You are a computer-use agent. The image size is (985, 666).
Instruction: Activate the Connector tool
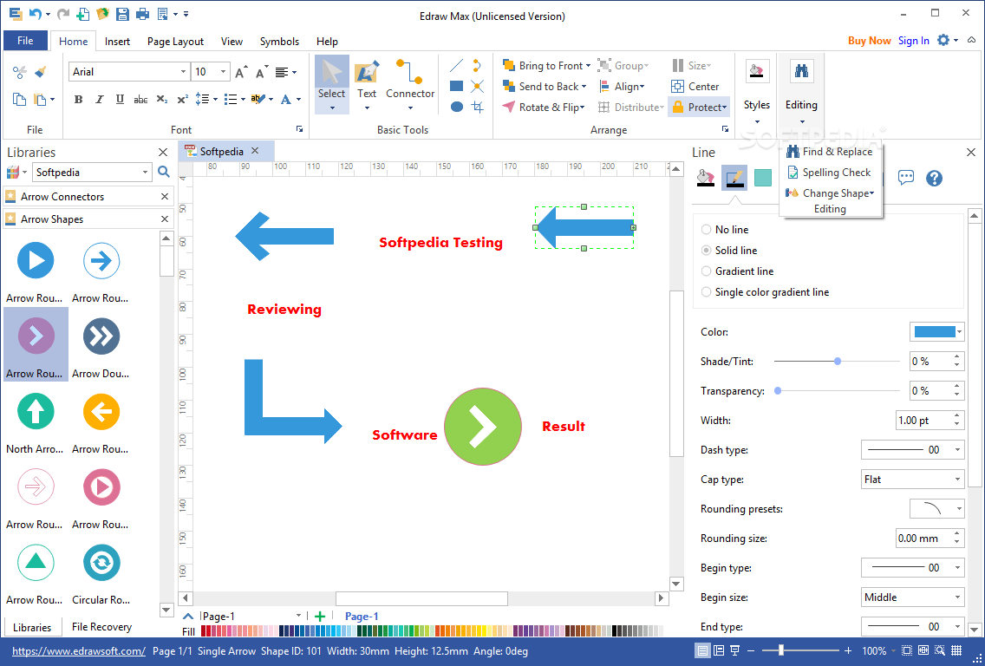click(409, 85)
